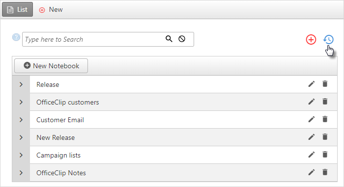Edit the Release notebook with pencil
Image resolution: width=344 pixels, height=187 pixels.
311,84
